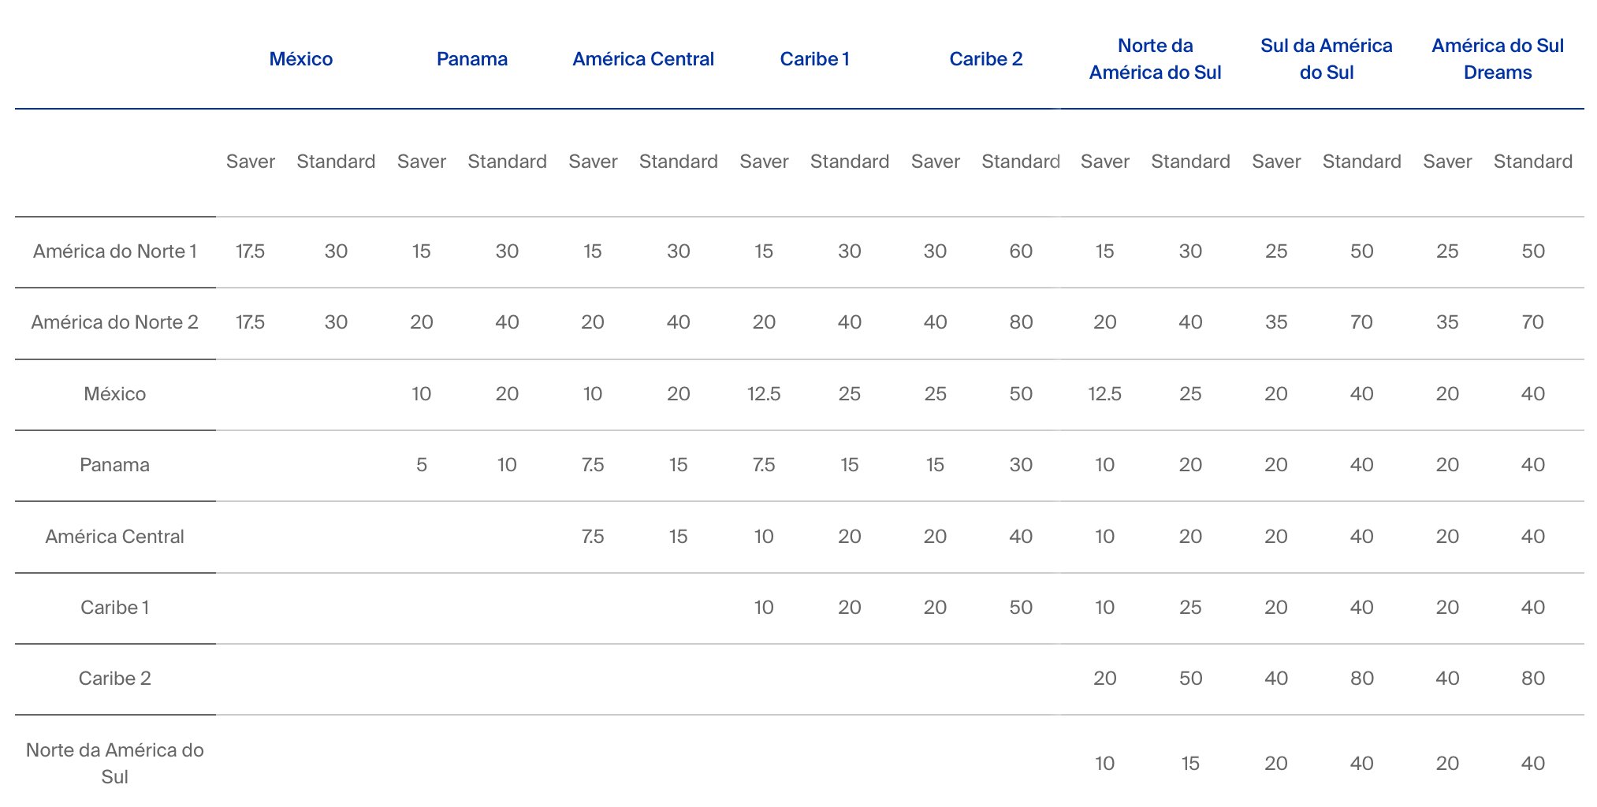Click Norte da América do Sul header

[x=1155, y=59]
